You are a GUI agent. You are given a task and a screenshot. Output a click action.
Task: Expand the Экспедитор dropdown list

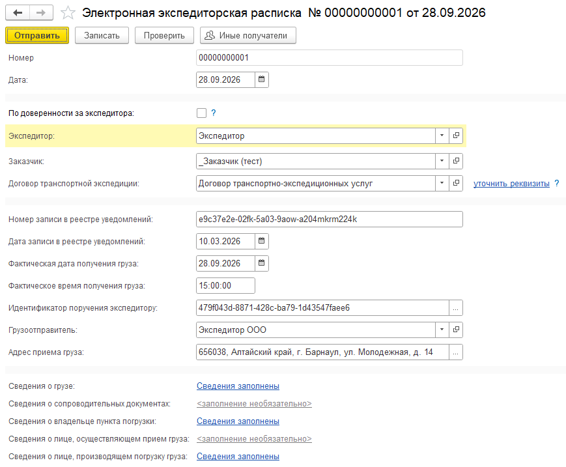(x=442, y=135)
